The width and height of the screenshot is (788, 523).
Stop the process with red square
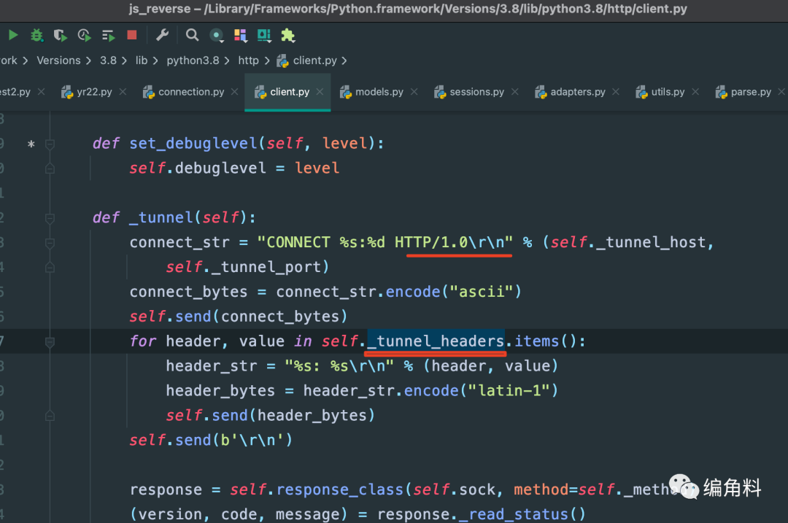click(132, 35)
